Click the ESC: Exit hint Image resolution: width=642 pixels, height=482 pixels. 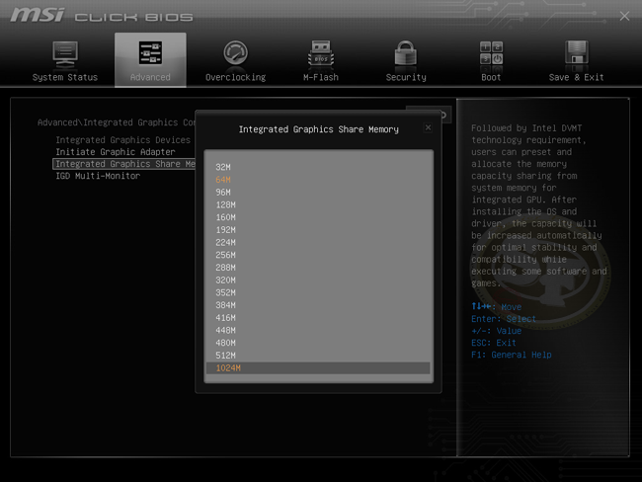[494, 343]
